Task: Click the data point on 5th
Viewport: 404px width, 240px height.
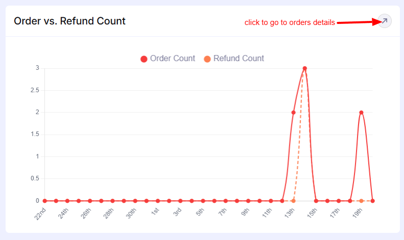Action: [203, 201]
